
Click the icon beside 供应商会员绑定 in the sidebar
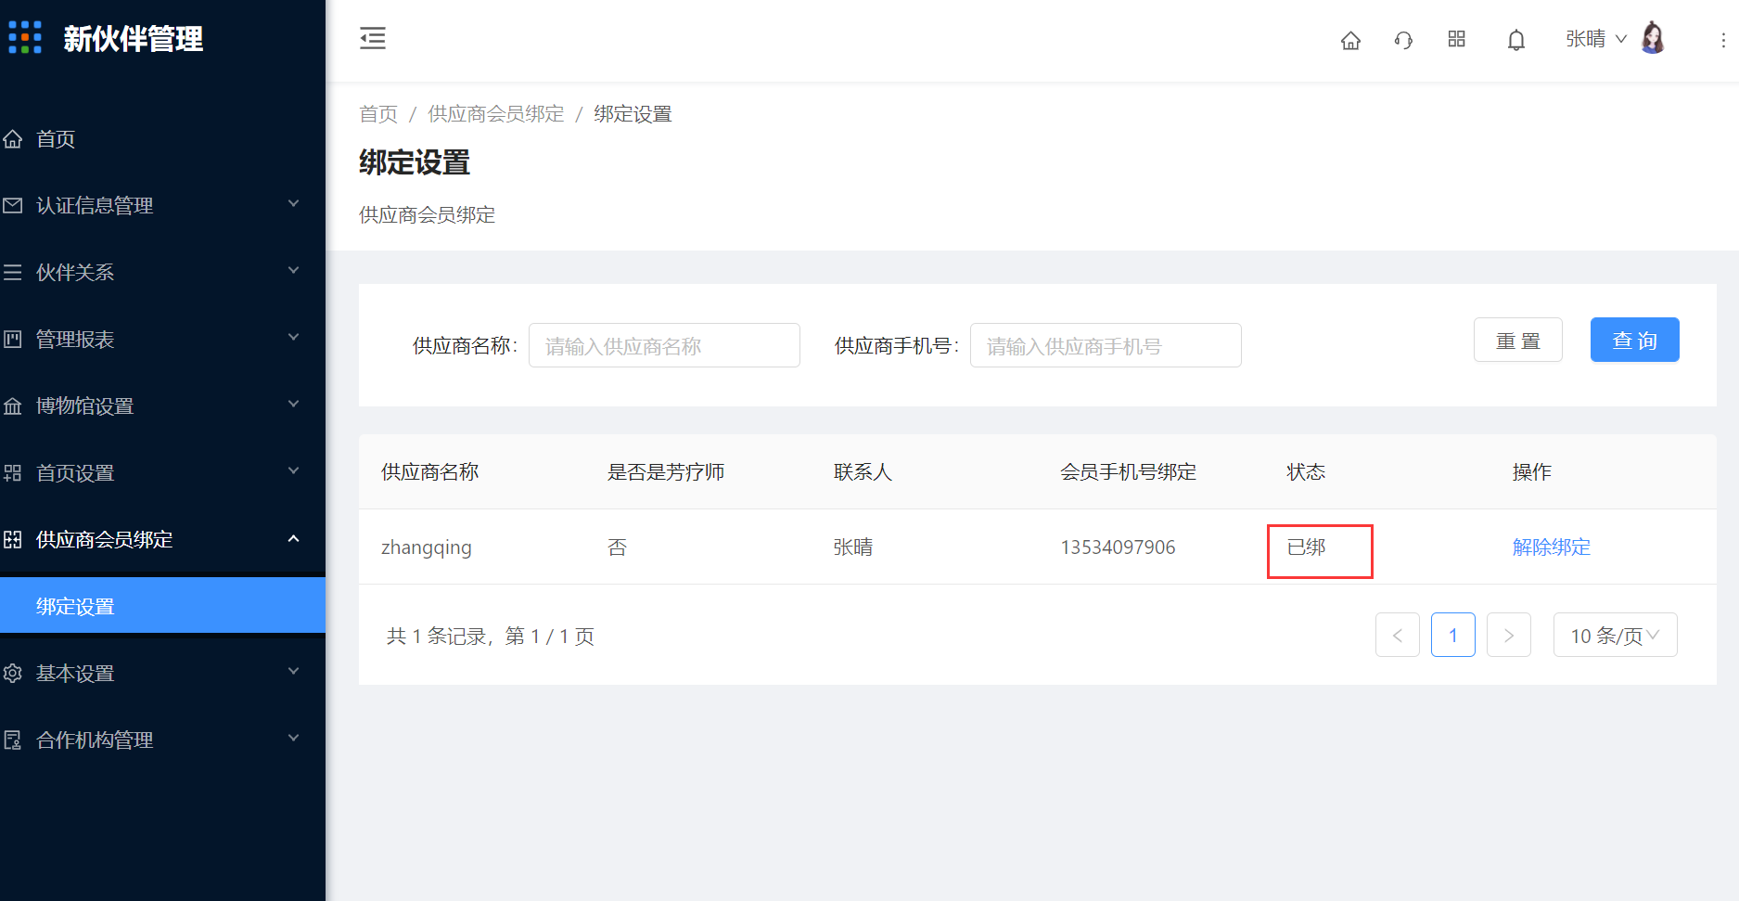[13, 540]
